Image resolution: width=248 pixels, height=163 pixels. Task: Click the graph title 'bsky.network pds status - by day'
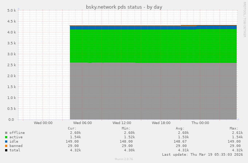124,7
